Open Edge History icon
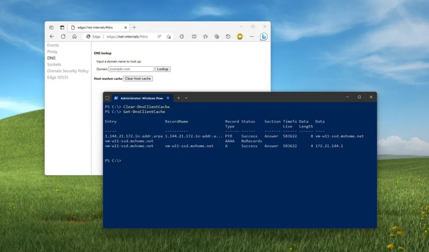 [x=228, y=37]
